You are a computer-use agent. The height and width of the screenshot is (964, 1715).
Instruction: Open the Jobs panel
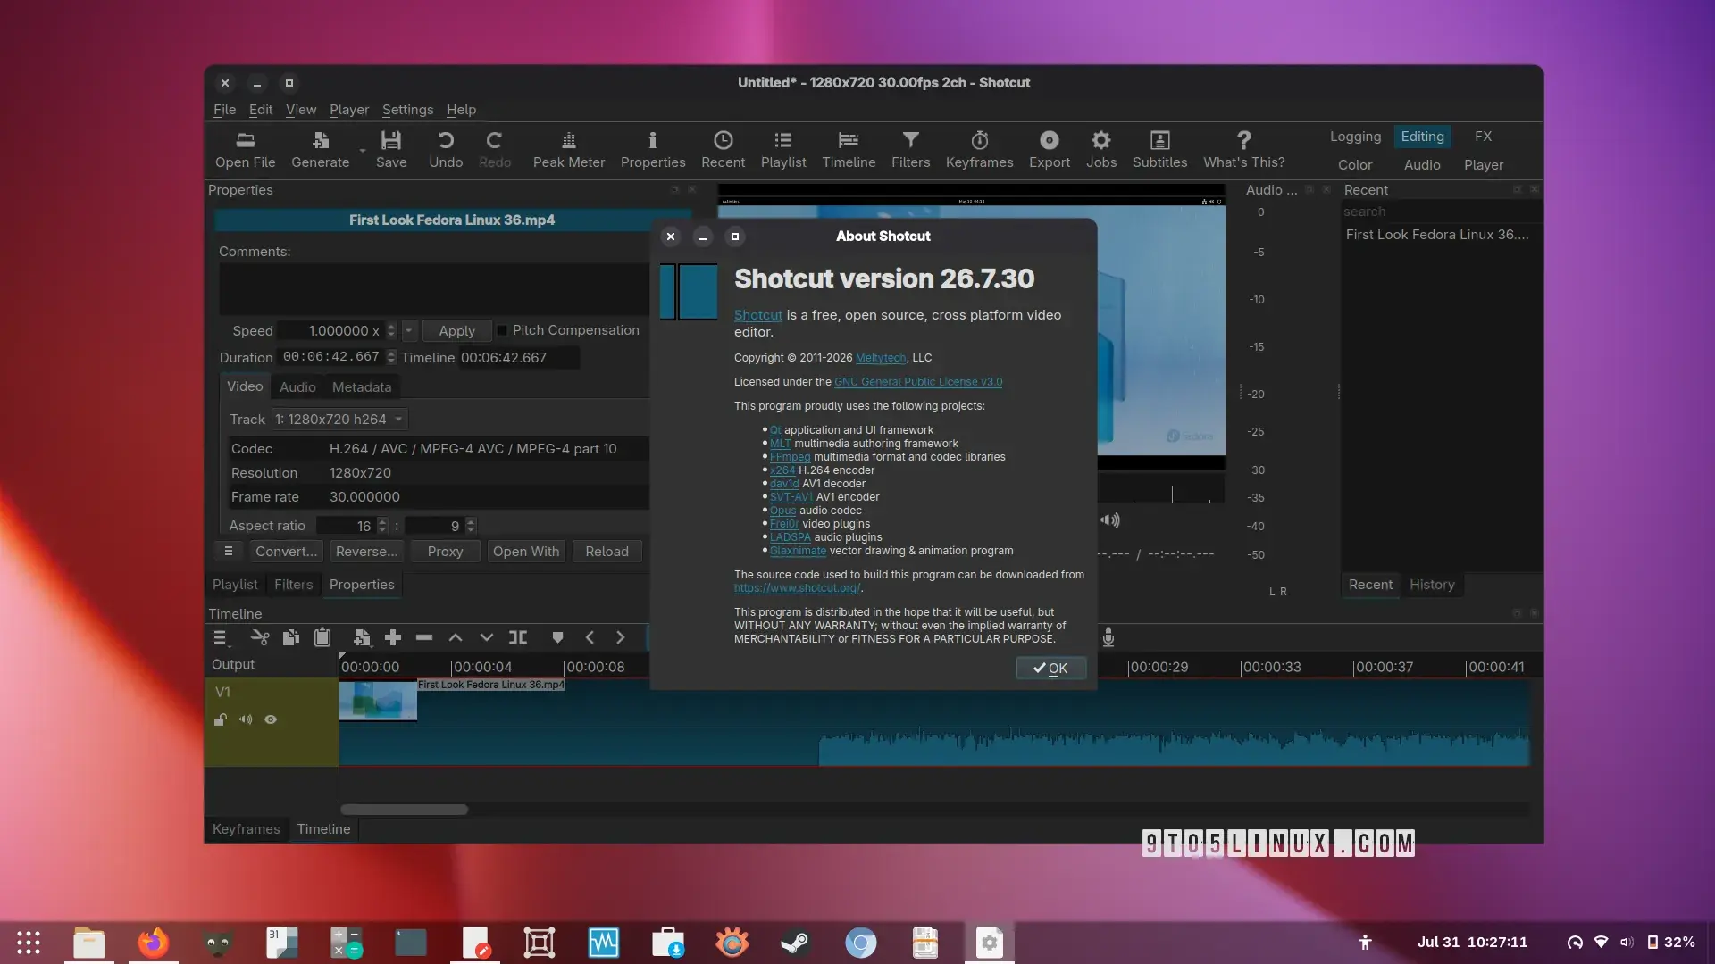[x=1101, y=150]
